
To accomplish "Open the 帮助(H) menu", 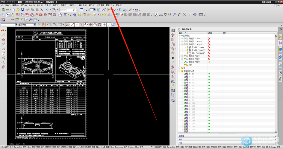I will (119, 5).
